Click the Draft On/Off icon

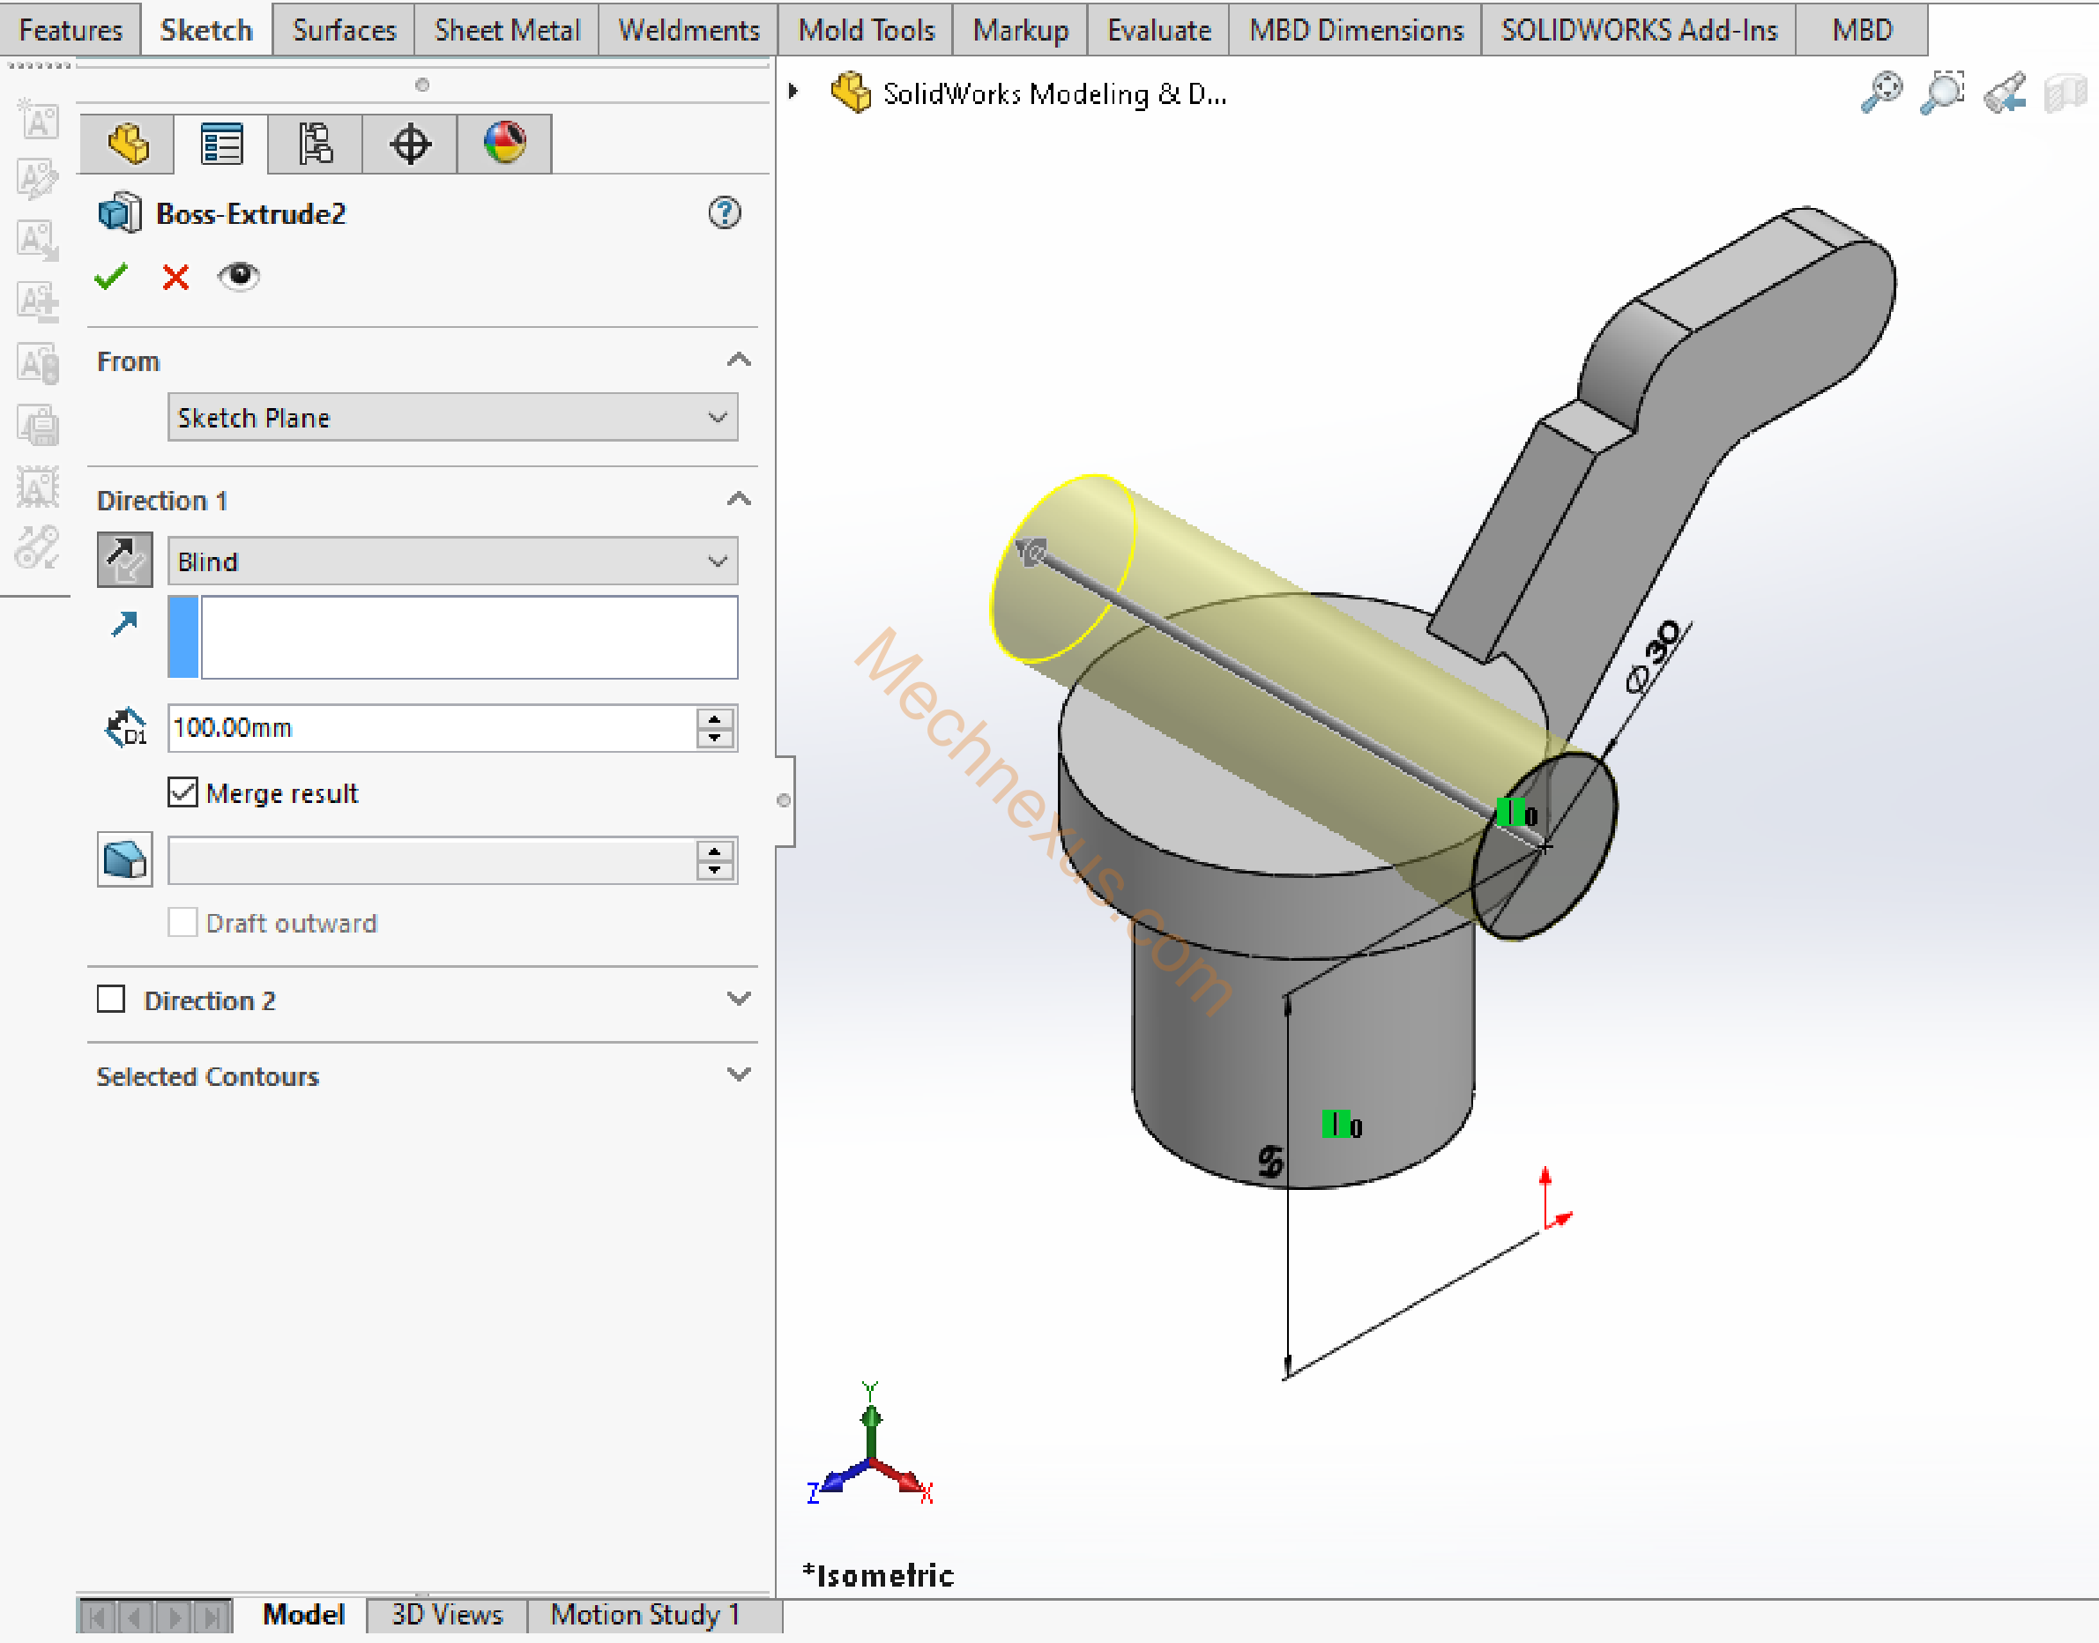pos(124,859)
